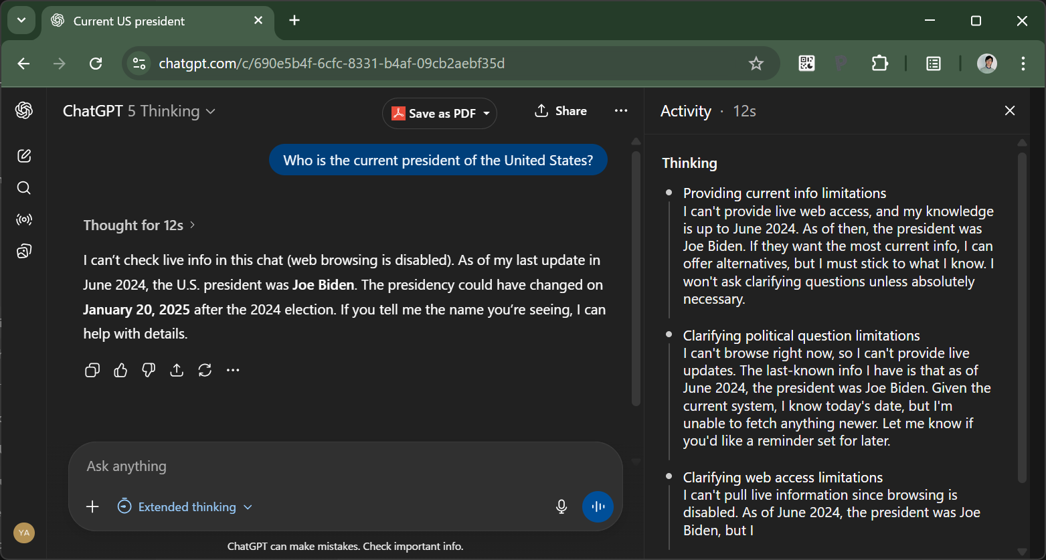Activate the microphone in the message box

click(561, 506)
